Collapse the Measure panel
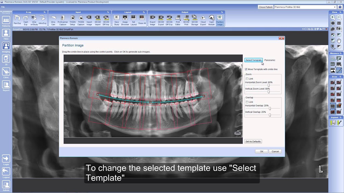Screen dimensions: 344x193 [341, 53]
